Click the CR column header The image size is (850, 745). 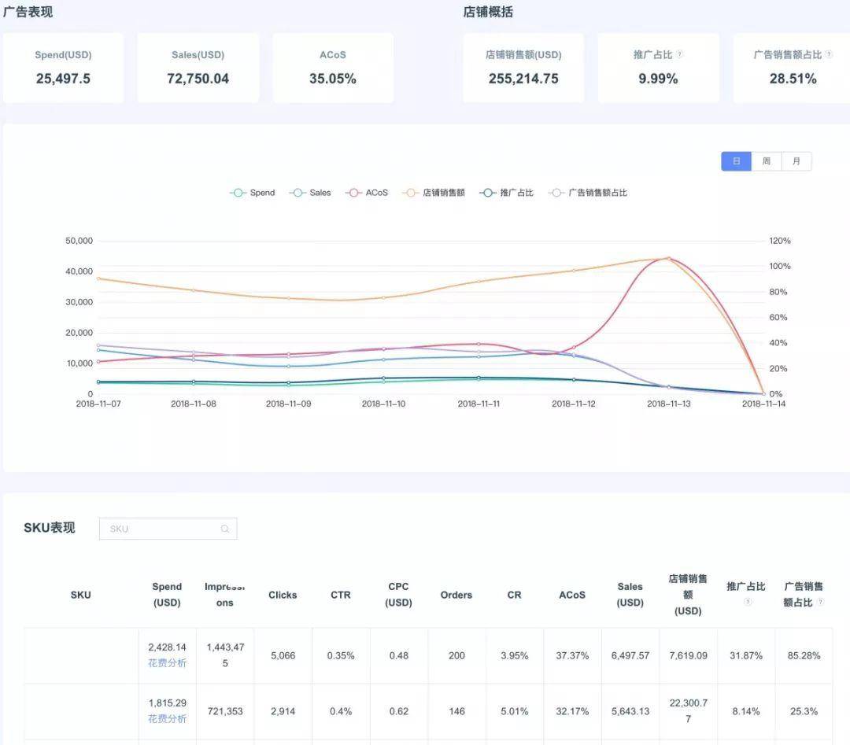coord(515,595)
